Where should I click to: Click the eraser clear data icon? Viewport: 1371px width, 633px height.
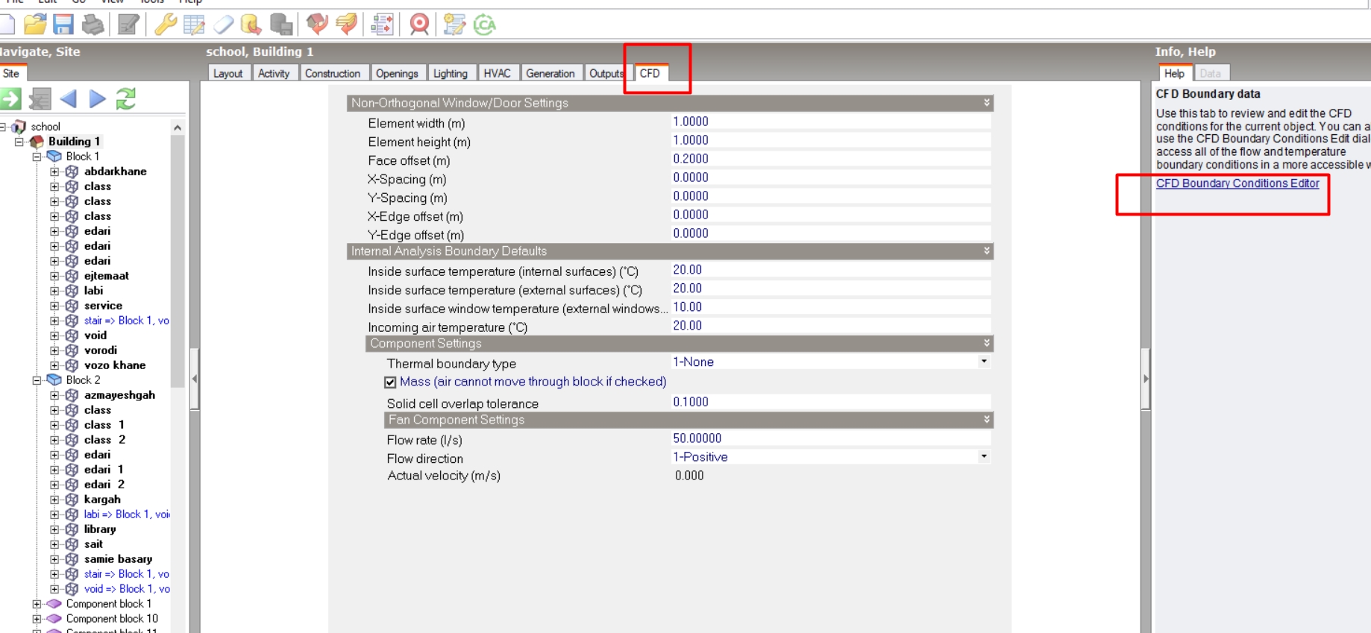[x=223, y=25]
